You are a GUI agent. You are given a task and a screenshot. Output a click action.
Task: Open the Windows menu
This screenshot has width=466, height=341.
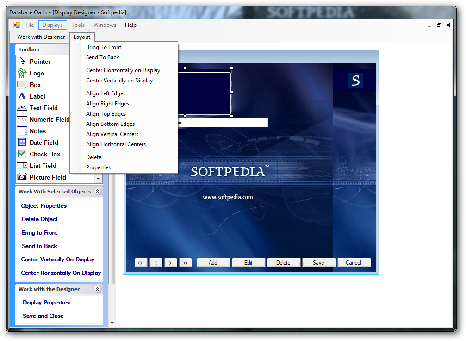105,25
